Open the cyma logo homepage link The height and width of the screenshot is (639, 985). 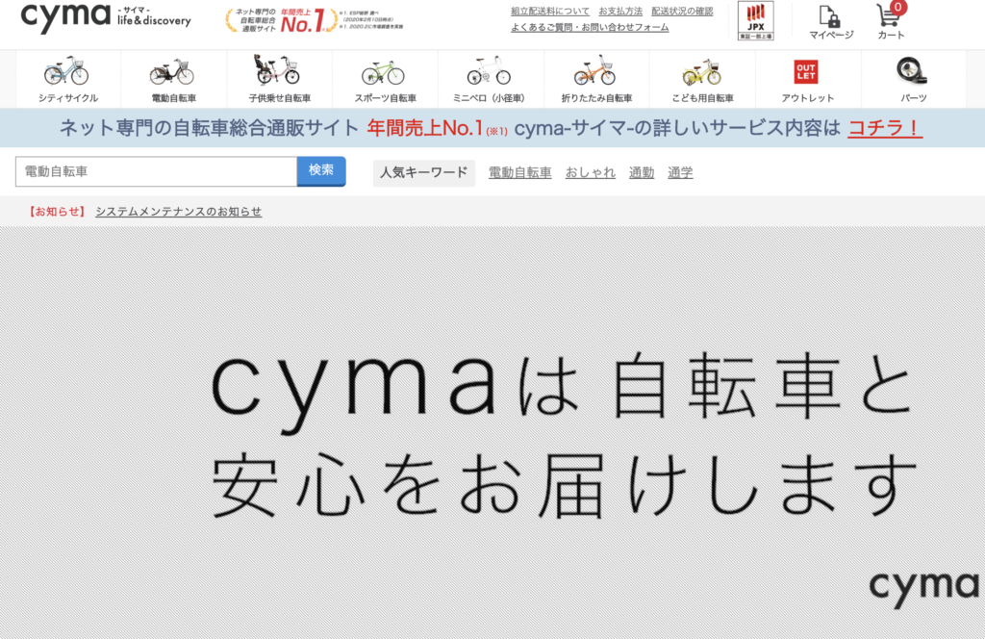tap(106, 17)
